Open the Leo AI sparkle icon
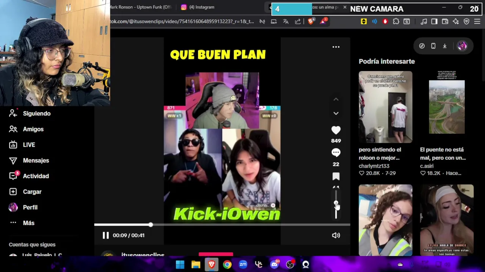This screenshot has height=272, width=485. tap(456, 22)
